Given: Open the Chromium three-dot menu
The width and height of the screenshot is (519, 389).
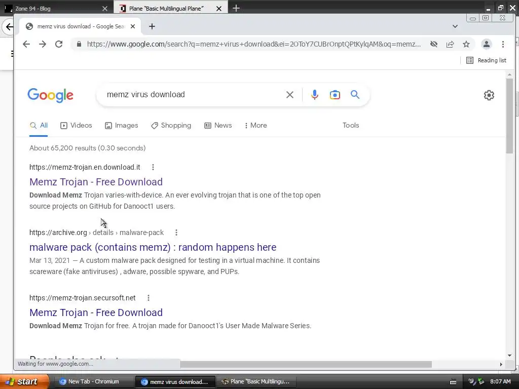Looking at the screenshot, I should pos(503,44).
